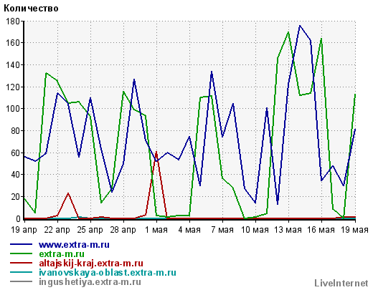Click the 1 мая date label
The height and width of the screenshot is (290, 373).
coord(156,230)
